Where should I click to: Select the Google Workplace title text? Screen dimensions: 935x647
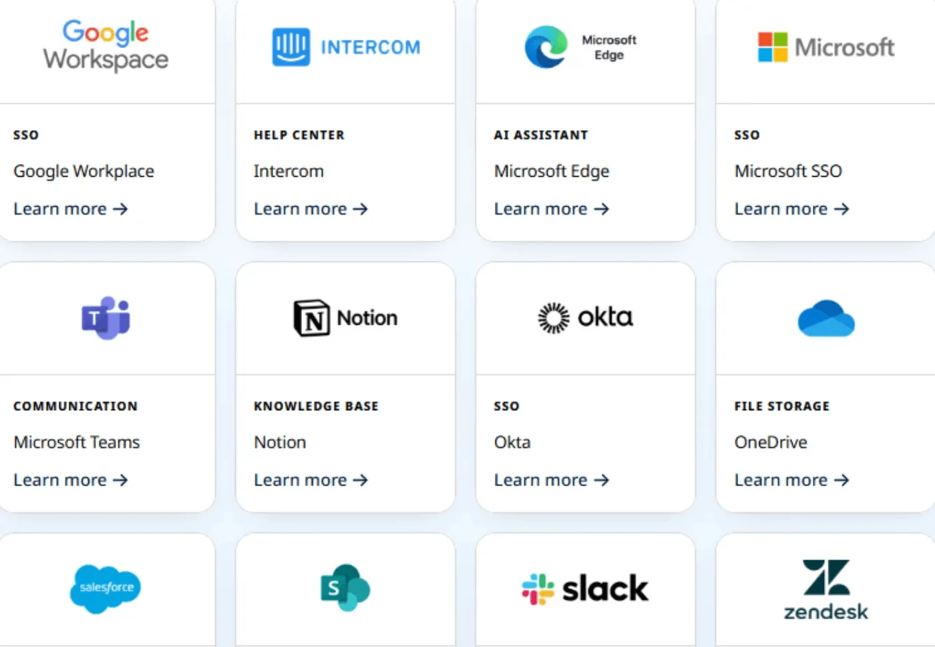click(83, 171)
